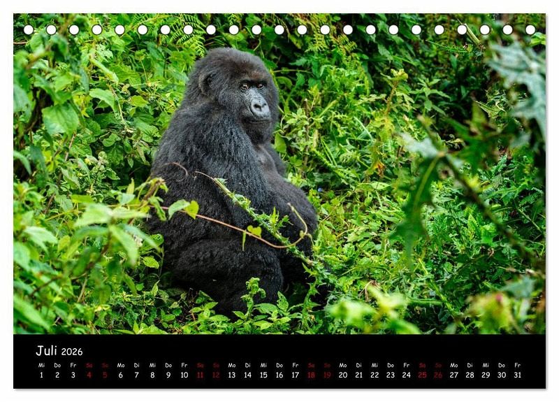Image resolution: width=559 pixels, height=402 pixels.
Task: Pick Sunday 5 on the calendar
Action: pyautogui.click(x=105, y=375)
